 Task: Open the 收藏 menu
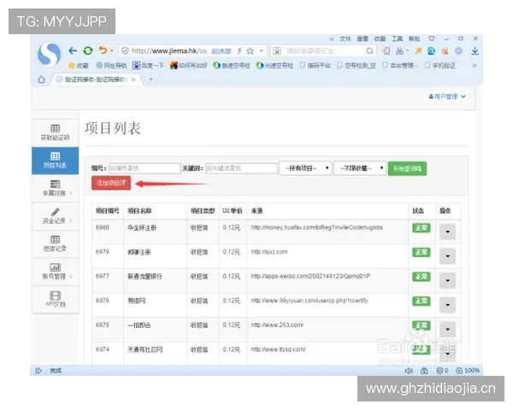click(380, 38)
